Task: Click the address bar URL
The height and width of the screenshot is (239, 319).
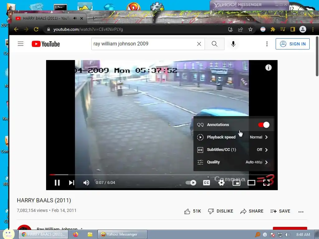Action: pos(88,29)
